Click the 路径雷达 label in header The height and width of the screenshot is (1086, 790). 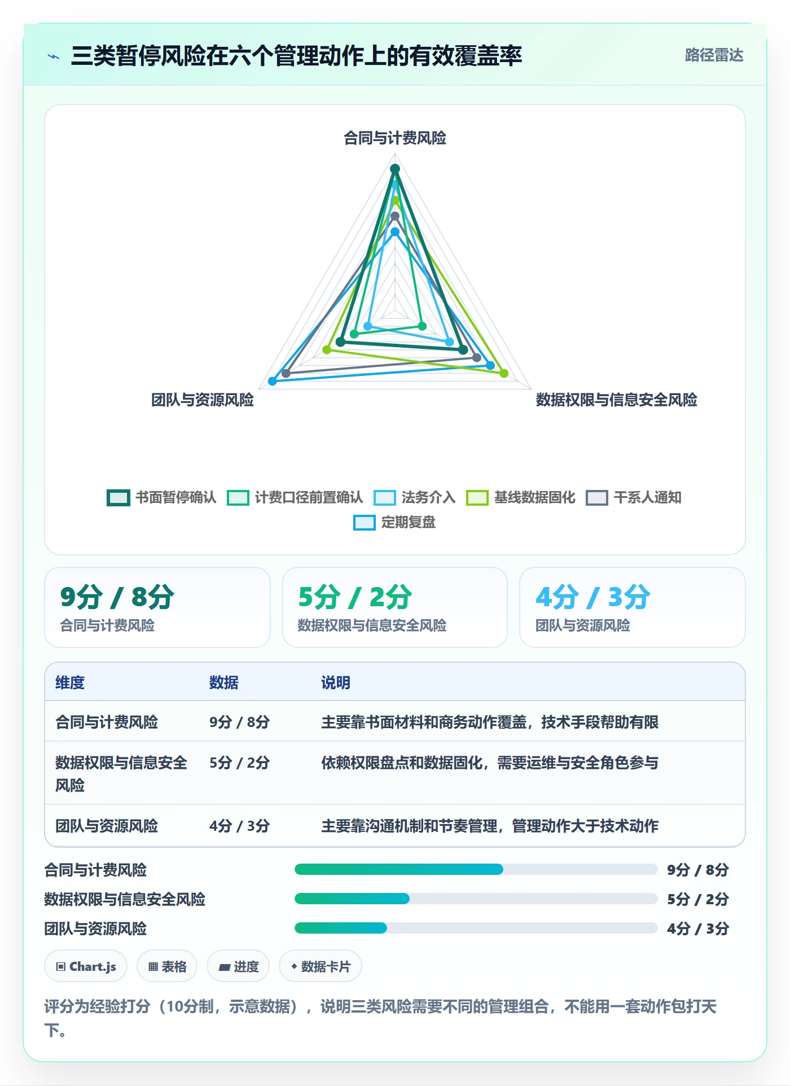(714, 55)
